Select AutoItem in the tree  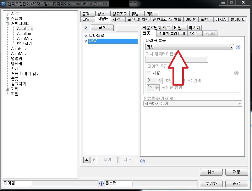(x=25, y=33)
